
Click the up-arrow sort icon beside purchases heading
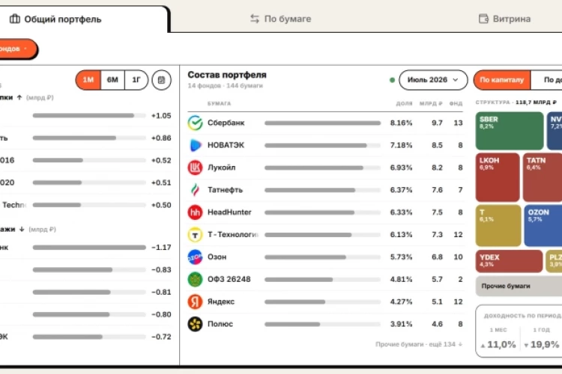click(x=19, y=97)
